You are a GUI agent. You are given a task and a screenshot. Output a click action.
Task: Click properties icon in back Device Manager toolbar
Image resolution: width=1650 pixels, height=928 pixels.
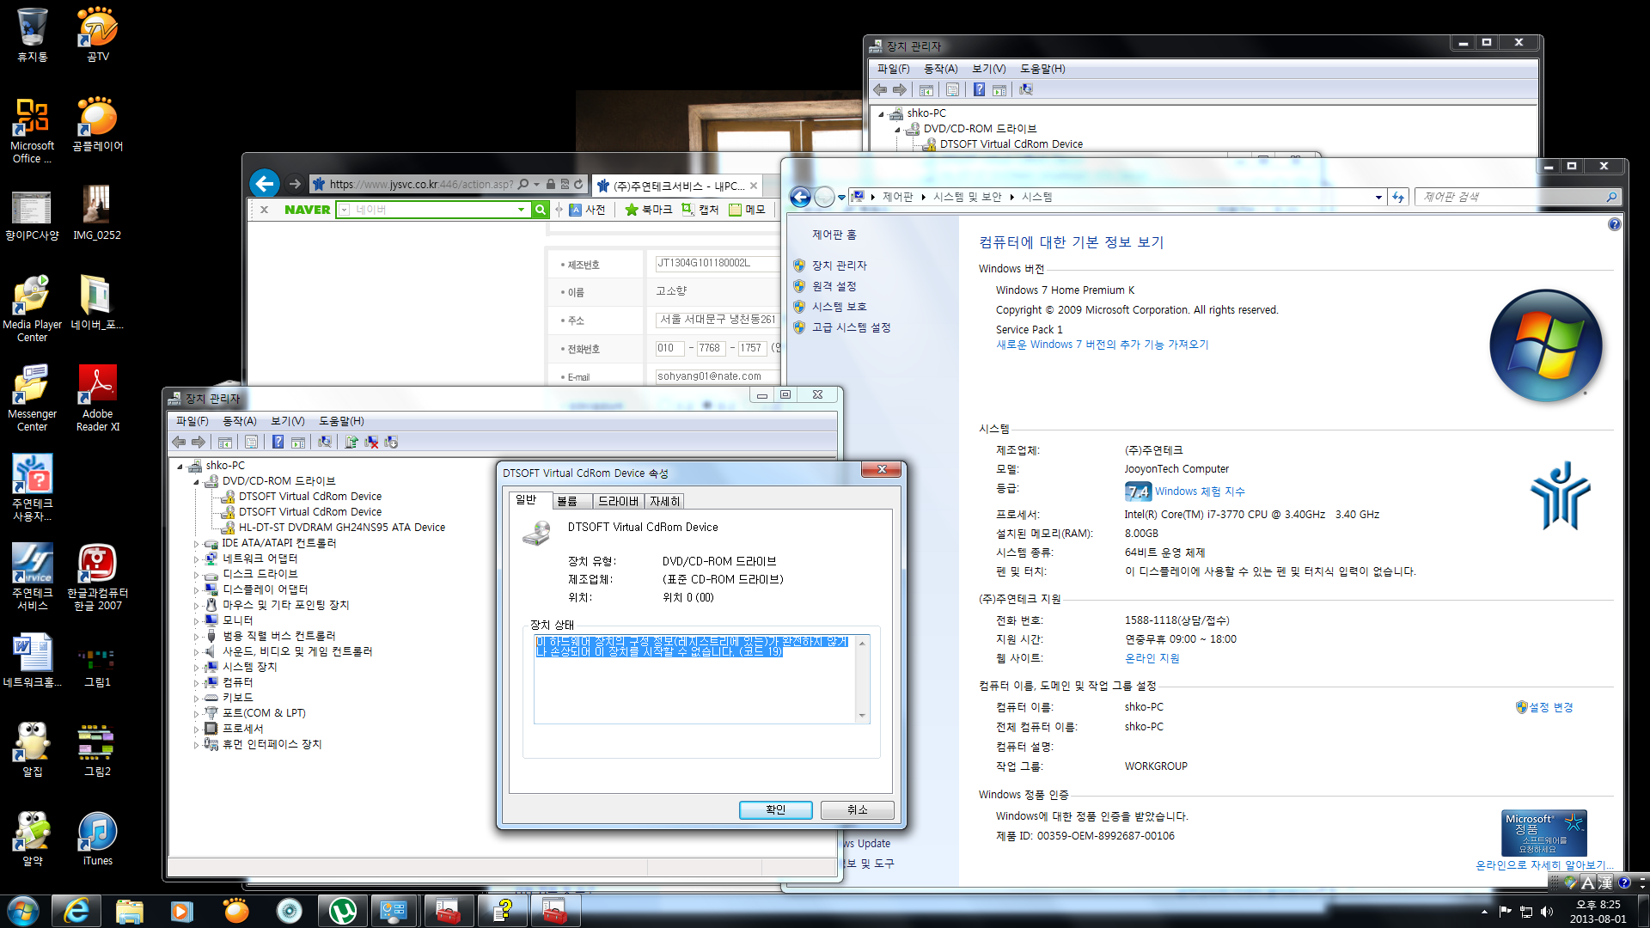tap(952, 90)
